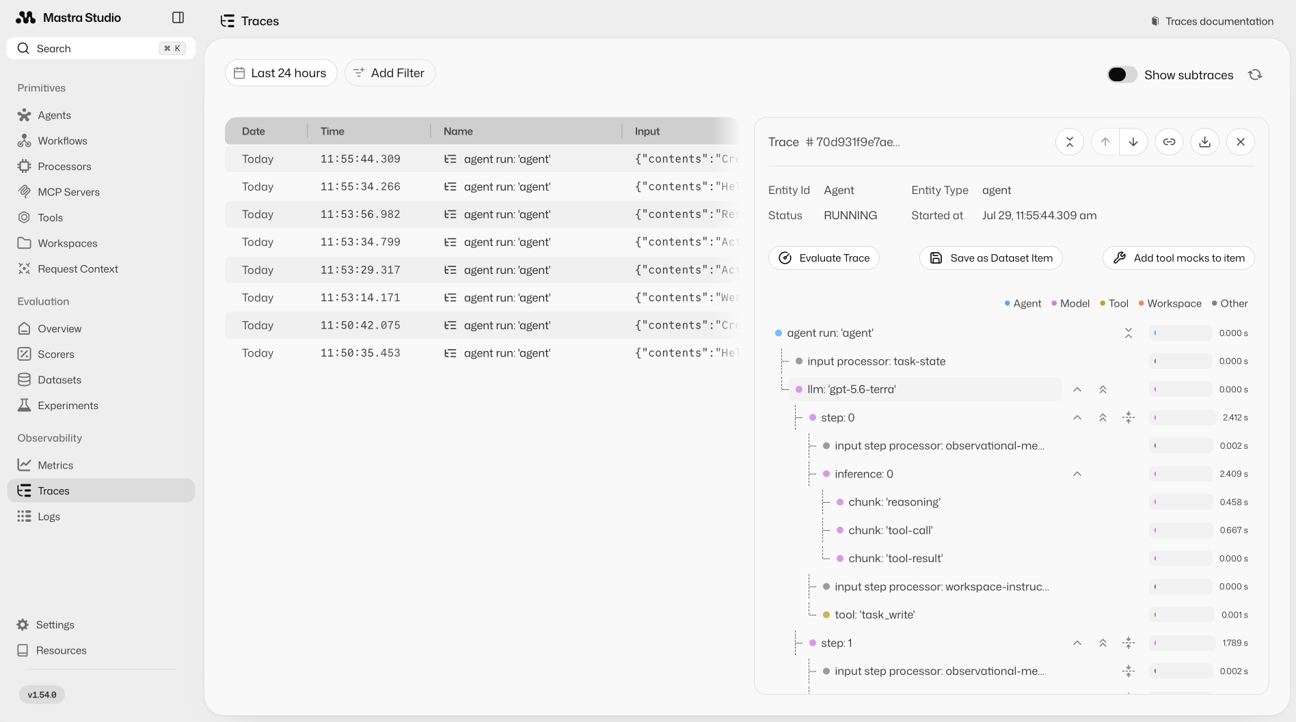Click the Metrics chart icon
The width and height of the screenshot is (1296, 722).
(x=25, y=465)
